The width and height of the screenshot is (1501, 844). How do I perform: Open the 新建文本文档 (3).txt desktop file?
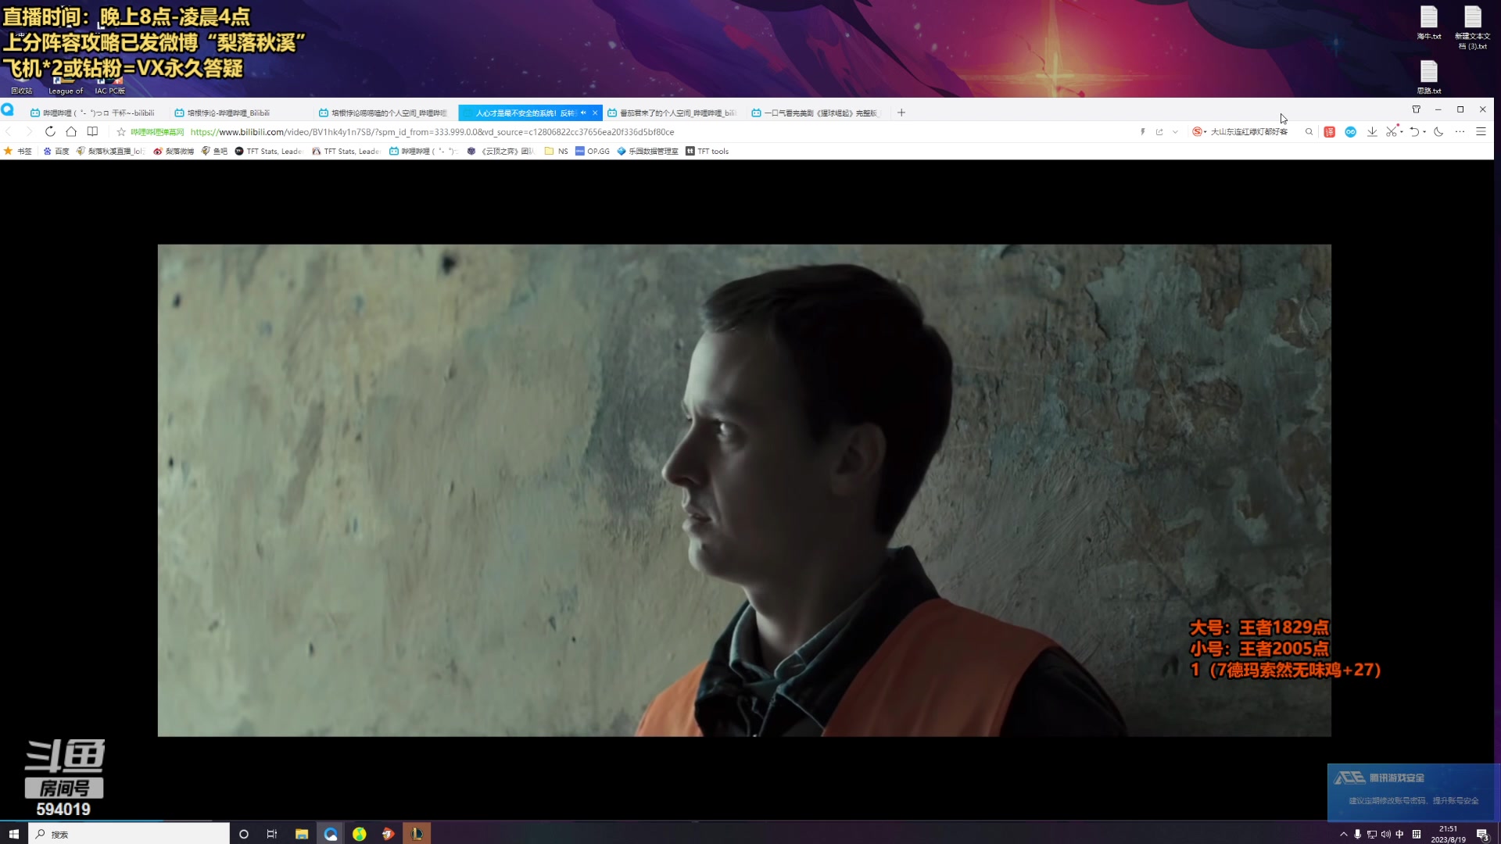(x=1473, y=27)
